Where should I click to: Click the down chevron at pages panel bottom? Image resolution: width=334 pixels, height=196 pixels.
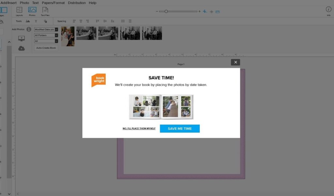(x=9, y=194)
